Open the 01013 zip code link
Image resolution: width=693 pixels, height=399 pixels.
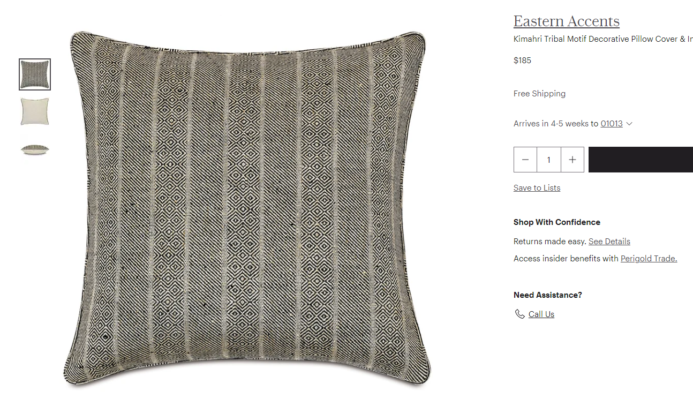[x=612, y=124]
